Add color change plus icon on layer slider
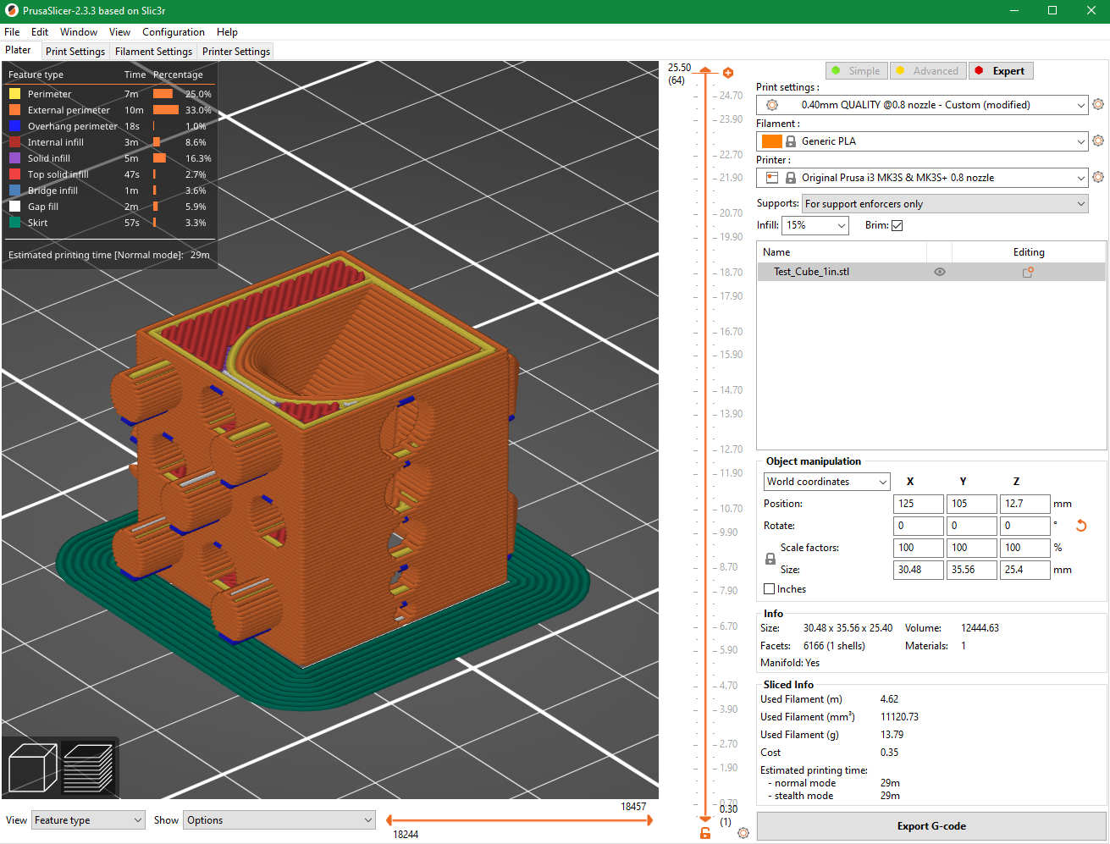 [x=728, y=73]
